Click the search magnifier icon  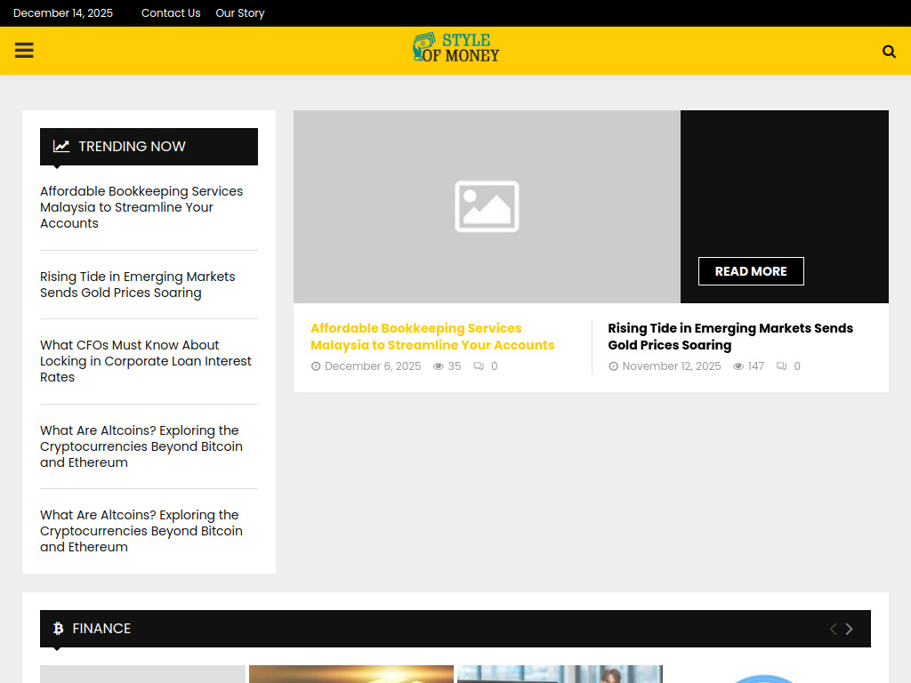889,52
